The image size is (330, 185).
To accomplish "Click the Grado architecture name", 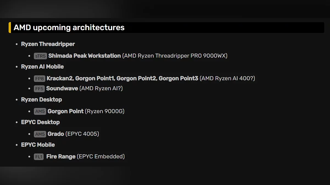I will pyautogui.click(x=56, y=134).
